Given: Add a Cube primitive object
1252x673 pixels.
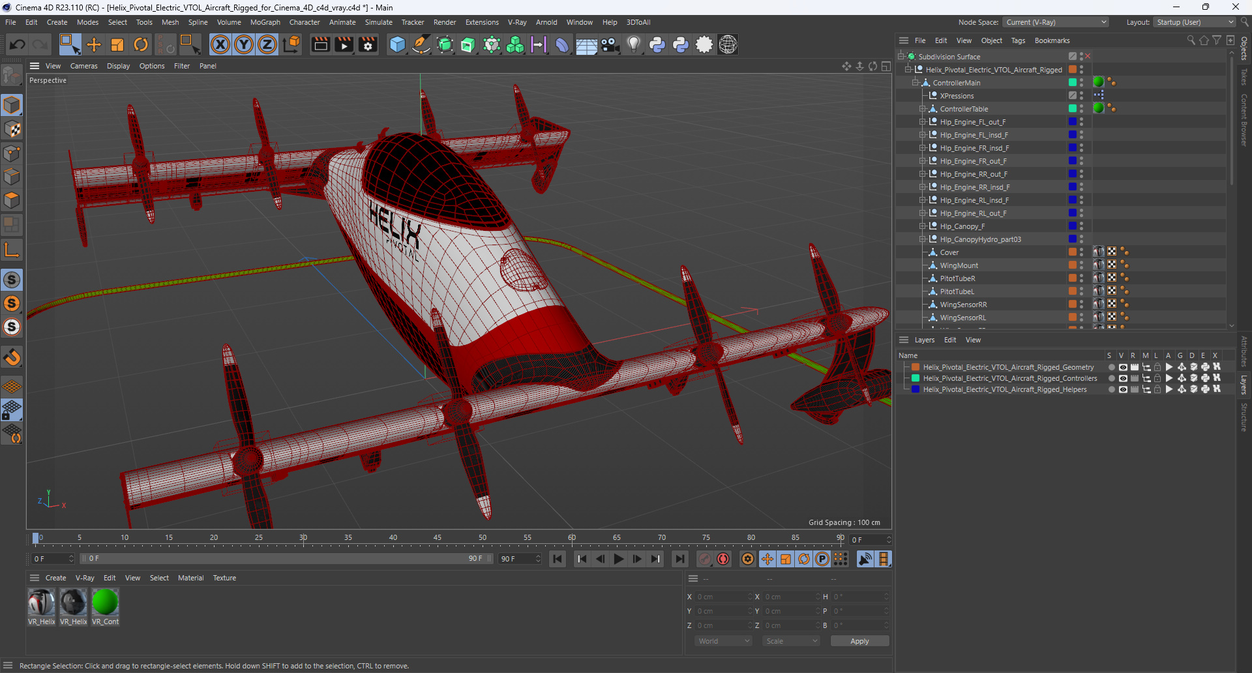Looking at the screenshot, I should click(397, 44).
